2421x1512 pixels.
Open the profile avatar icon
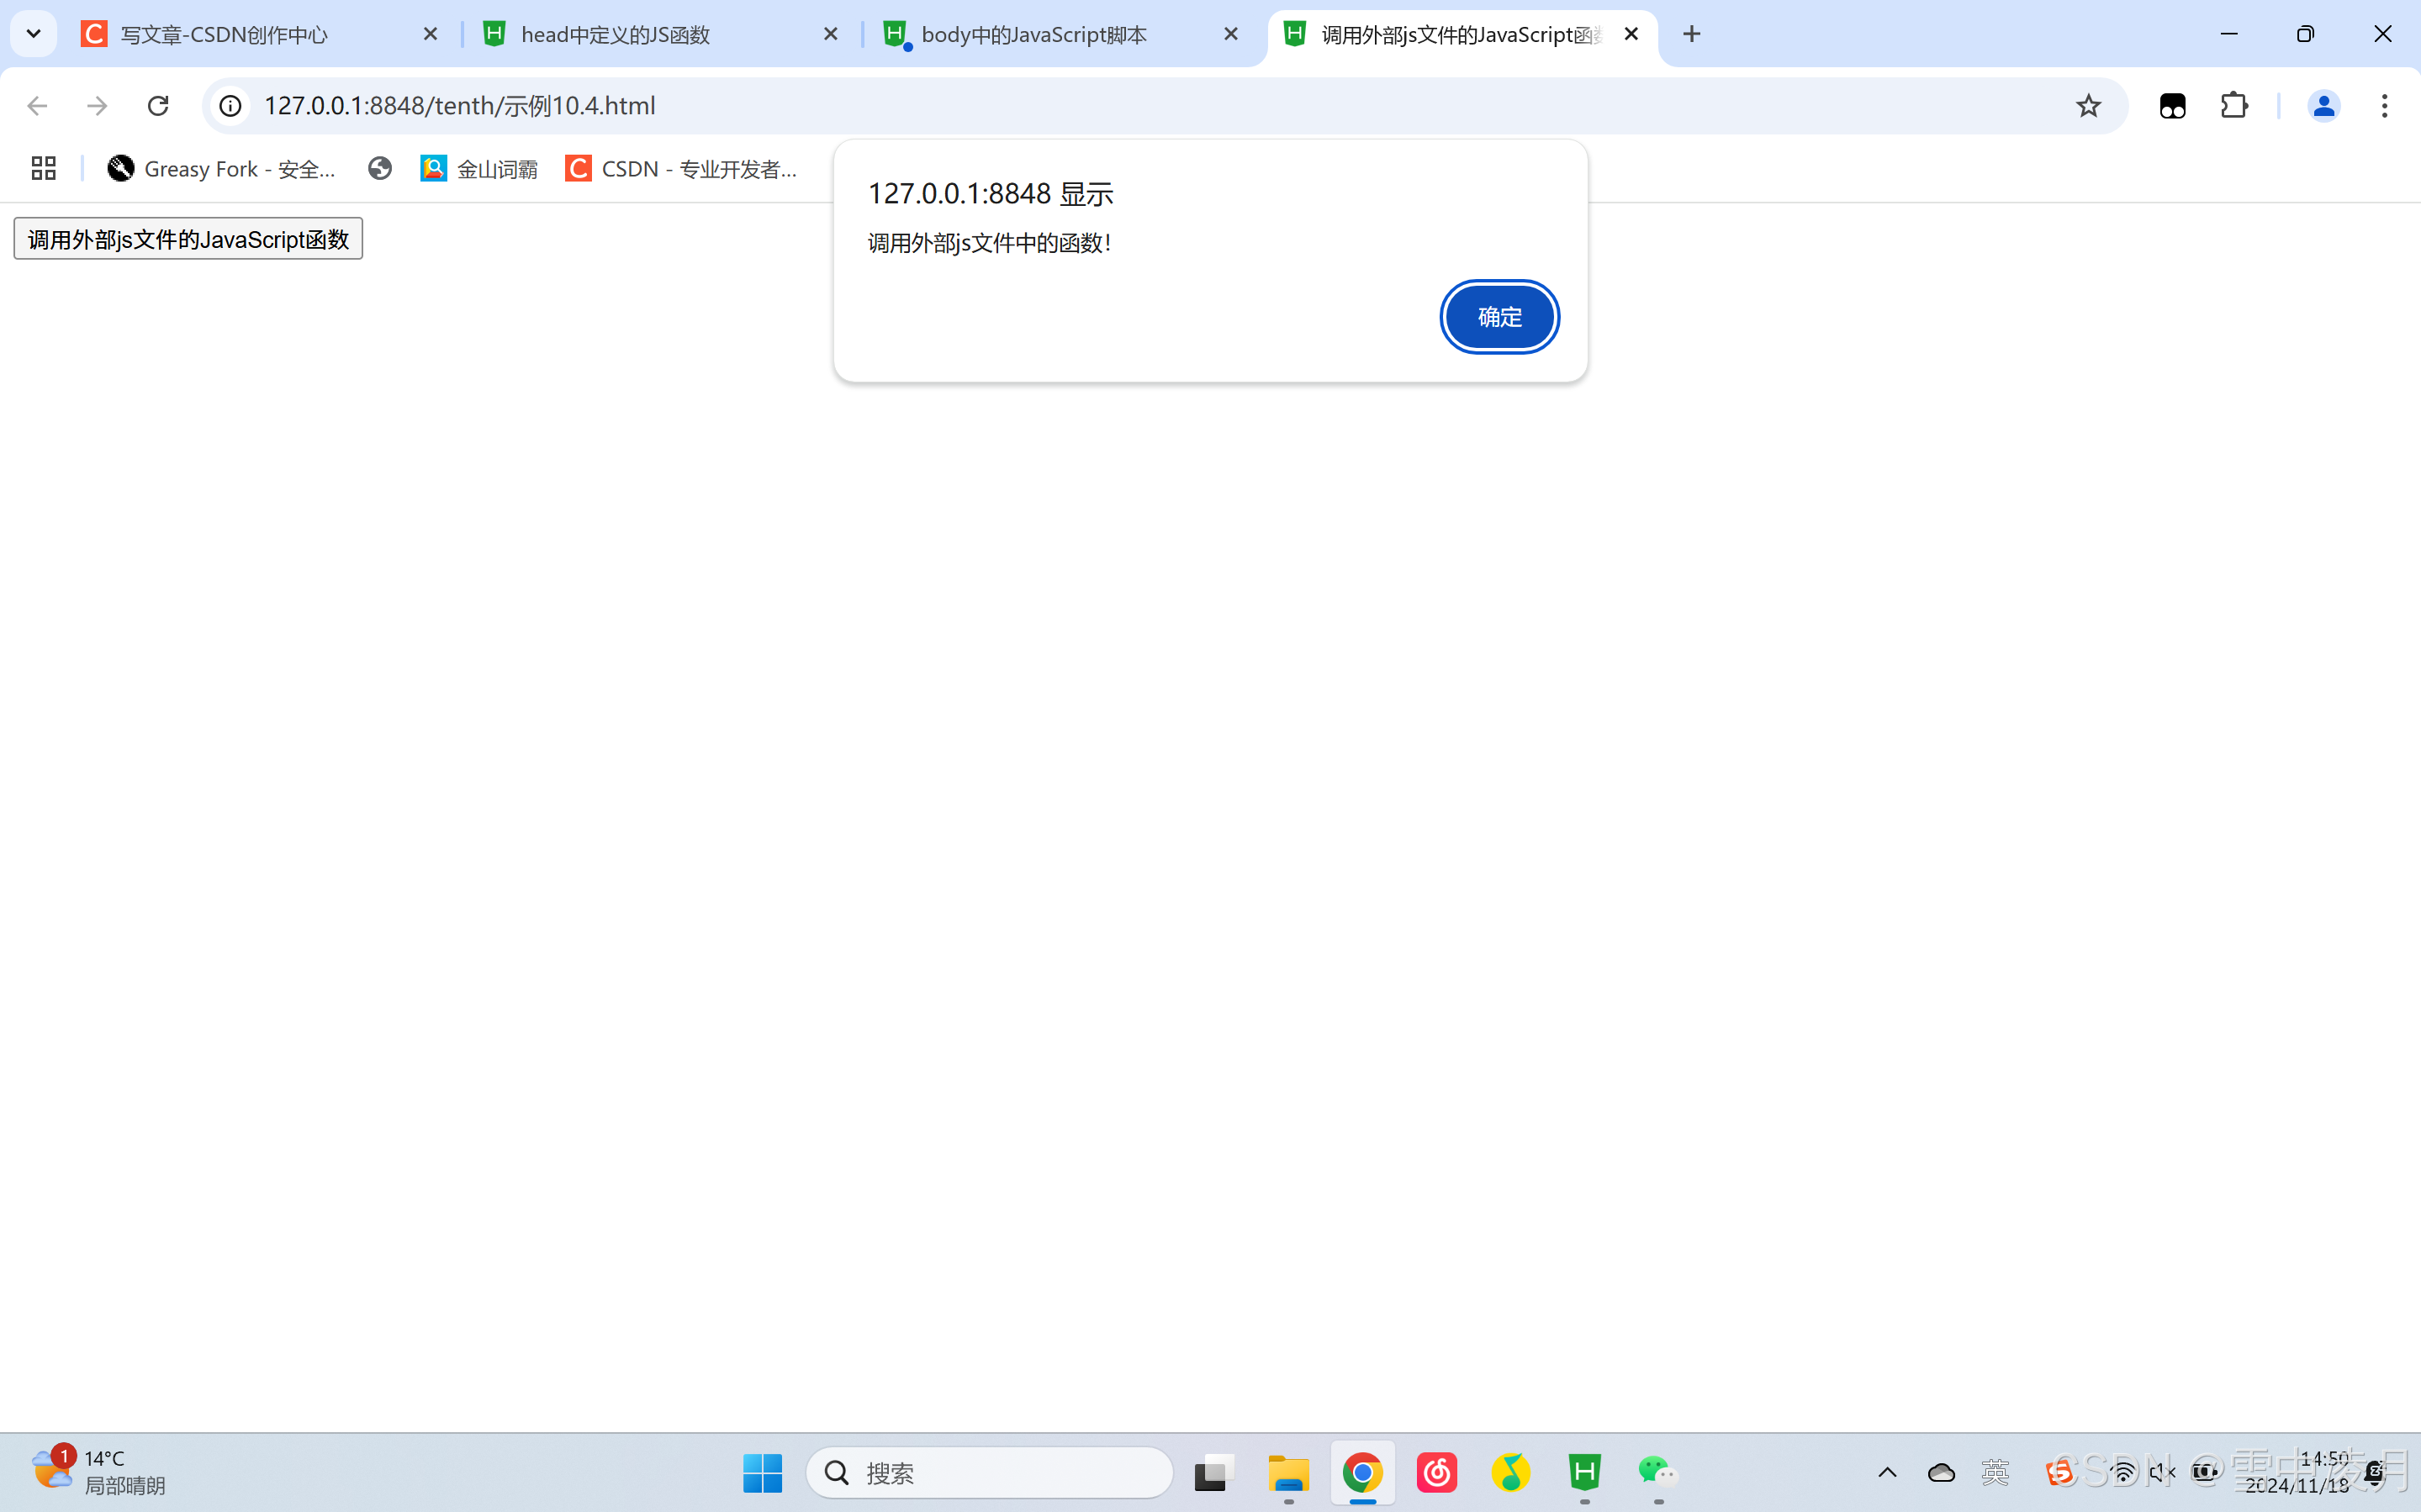tap(2323, 106)
